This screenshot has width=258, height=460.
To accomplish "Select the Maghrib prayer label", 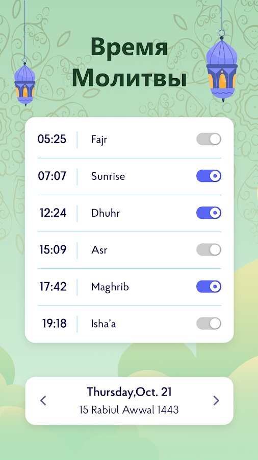I will tap(110, 287).
